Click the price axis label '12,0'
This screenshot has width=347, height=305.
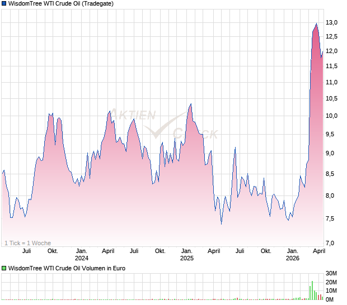click(331, 51)
